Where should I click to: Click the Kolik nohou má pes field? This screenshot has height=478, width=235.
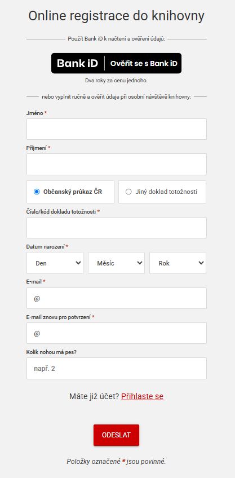117,369
